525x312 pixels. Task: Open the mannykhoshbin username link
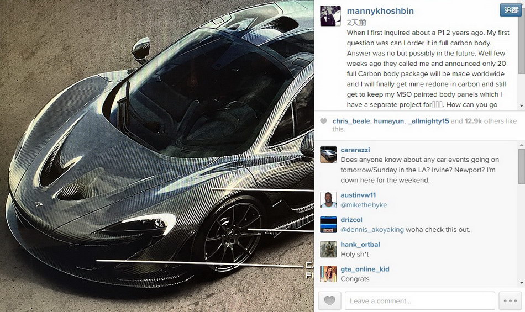click(380, 11)
